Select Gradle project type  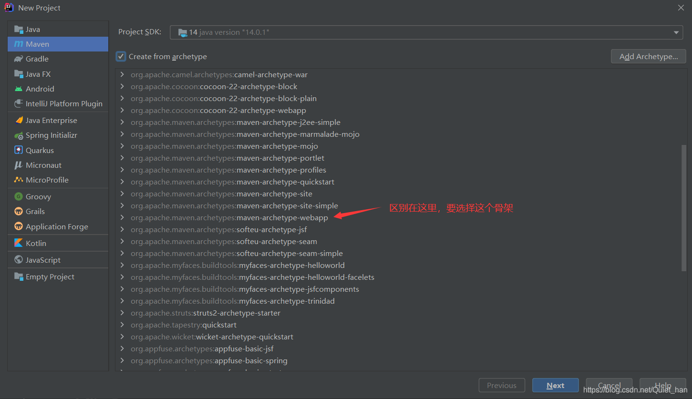pyautogui.click(x=58, y=59)
